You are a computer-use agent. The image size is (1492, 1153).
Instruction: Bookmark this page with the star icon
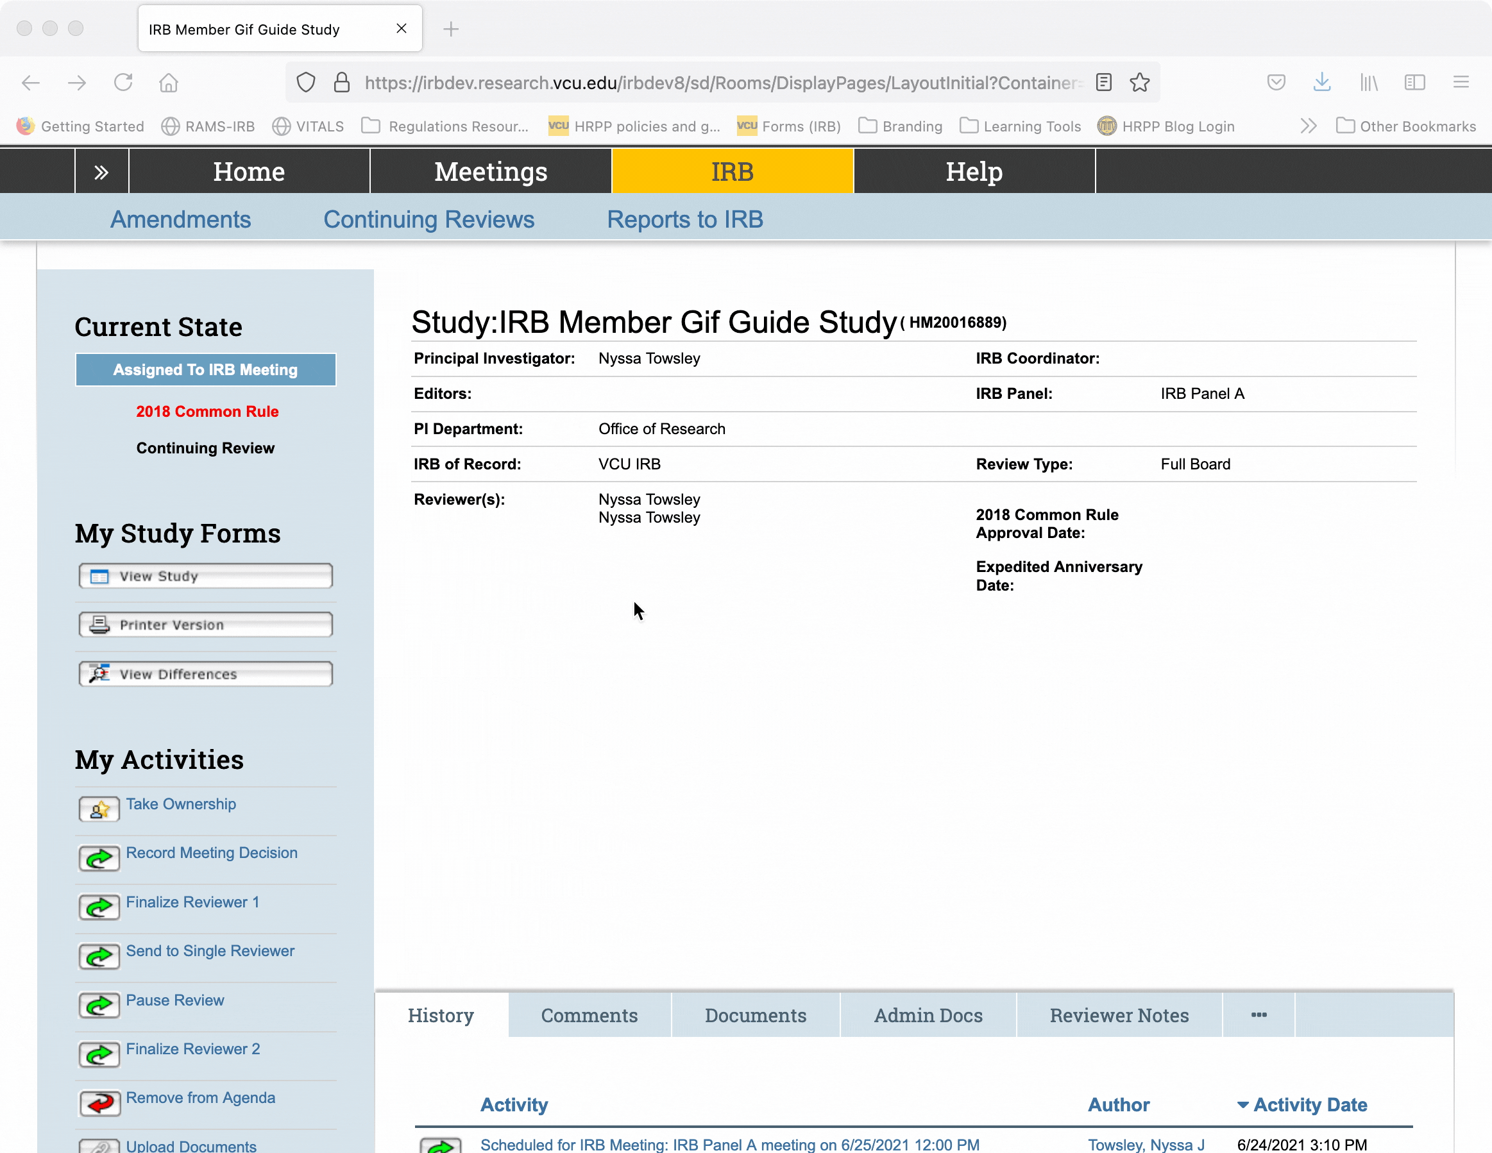[1139, 83]
